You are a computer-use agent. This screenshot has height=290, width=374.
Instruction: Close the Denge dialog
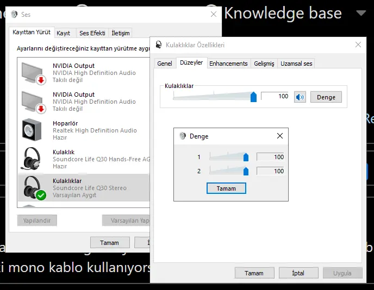tap(280, 136)
